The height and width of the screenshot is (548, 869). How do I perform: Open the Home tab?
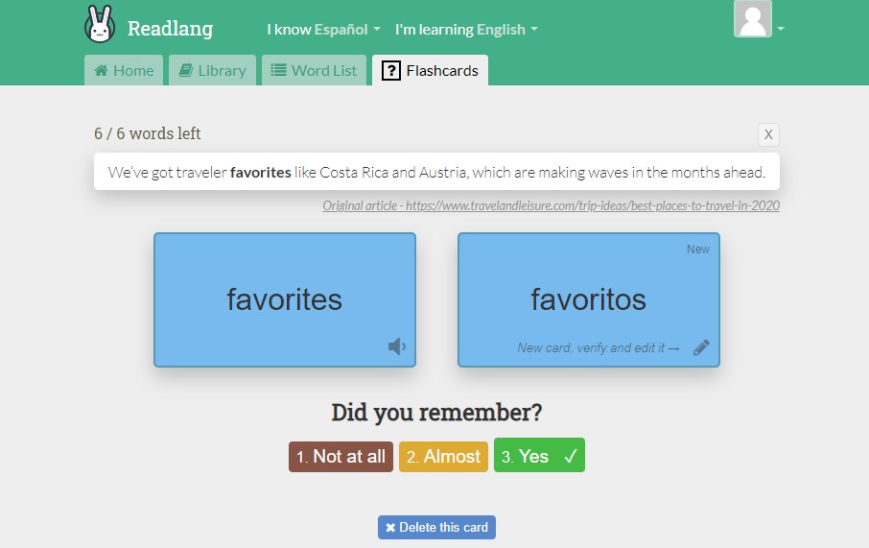click(124, 70)
